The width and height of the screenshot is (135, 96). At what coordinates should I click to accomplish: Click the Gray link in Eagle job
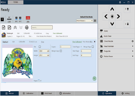[x=43, y=42]
